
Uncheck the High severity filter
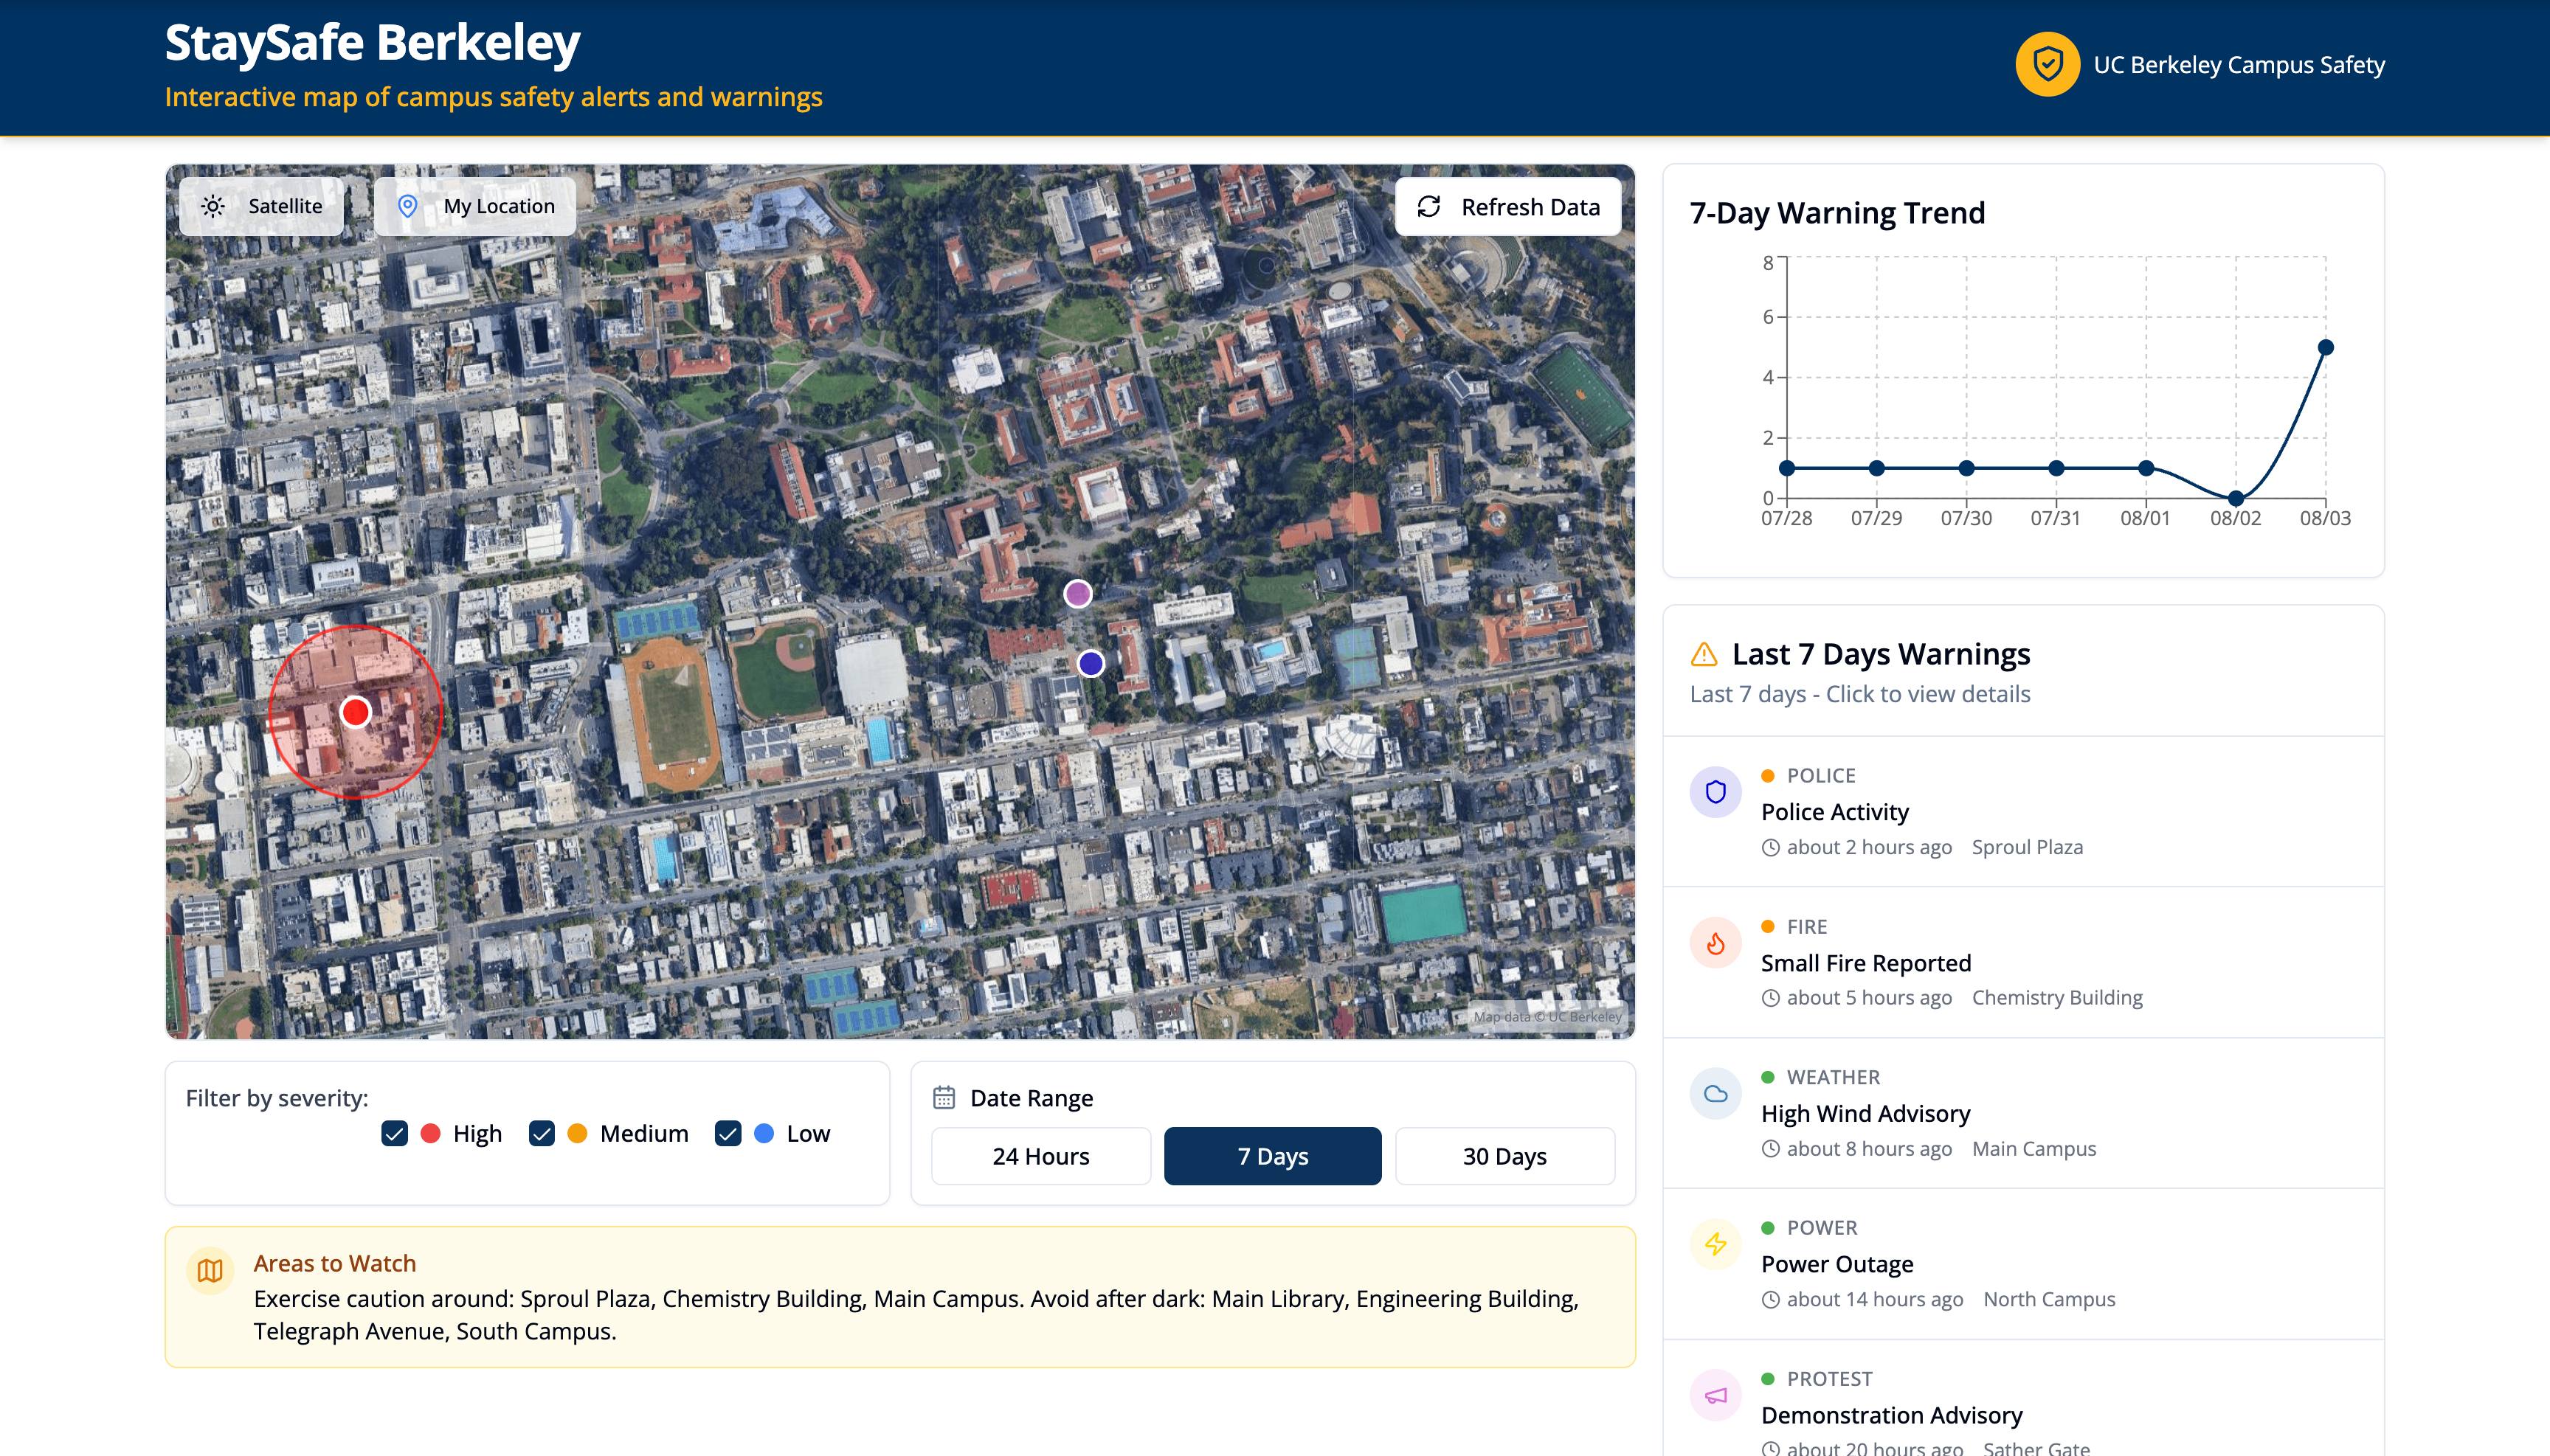click(x=394, y=1133)
